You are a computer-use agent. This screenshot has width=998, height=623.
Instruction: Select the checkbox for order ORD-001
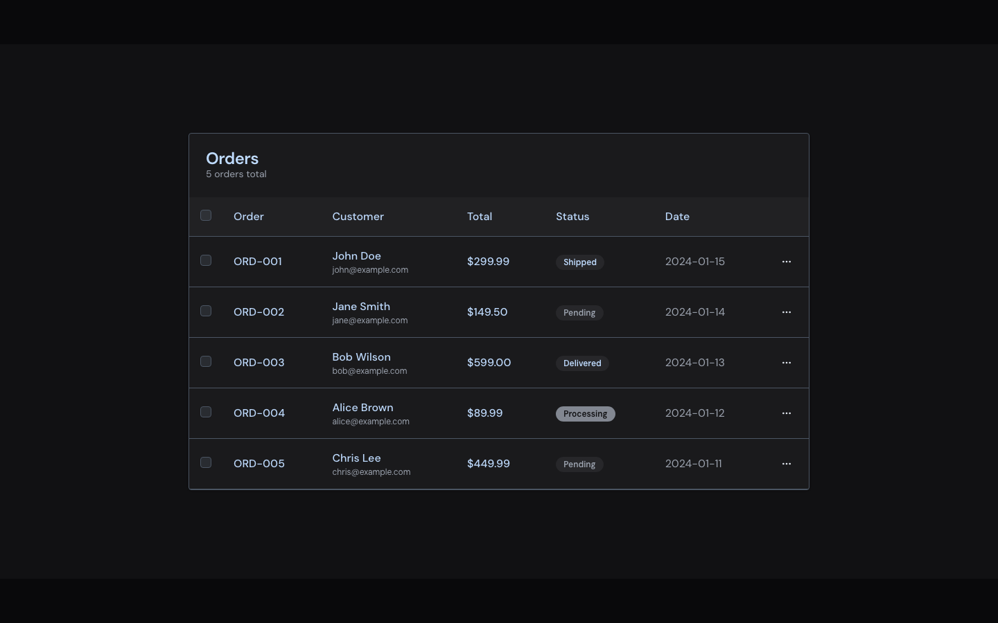coord(206,260)
